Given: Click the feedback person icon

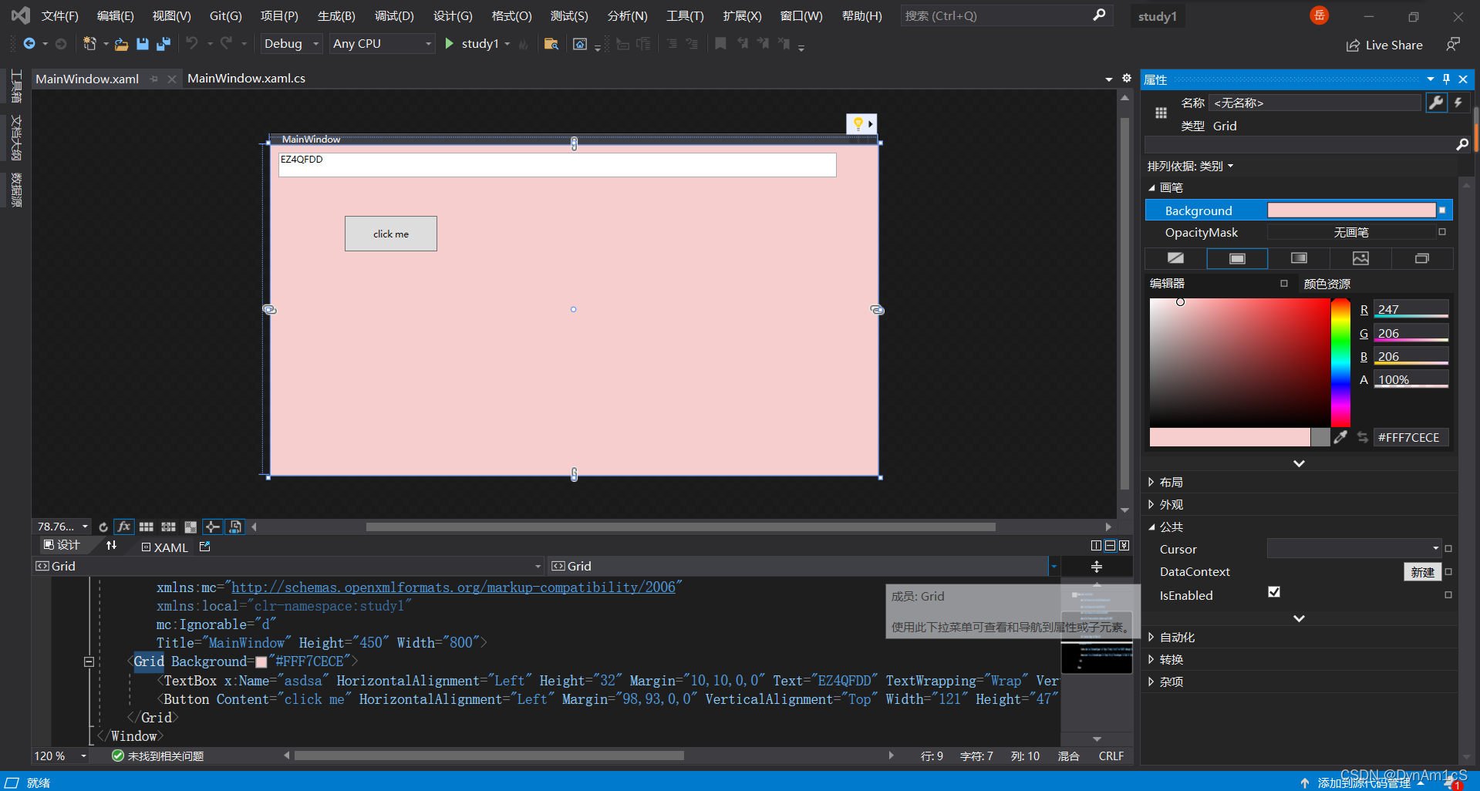Looking at the screenshot, I should click(1453, 45).
